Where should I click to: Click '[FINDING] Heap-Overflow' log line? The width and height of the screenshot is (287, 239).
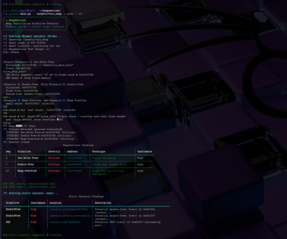pos(40,139)
